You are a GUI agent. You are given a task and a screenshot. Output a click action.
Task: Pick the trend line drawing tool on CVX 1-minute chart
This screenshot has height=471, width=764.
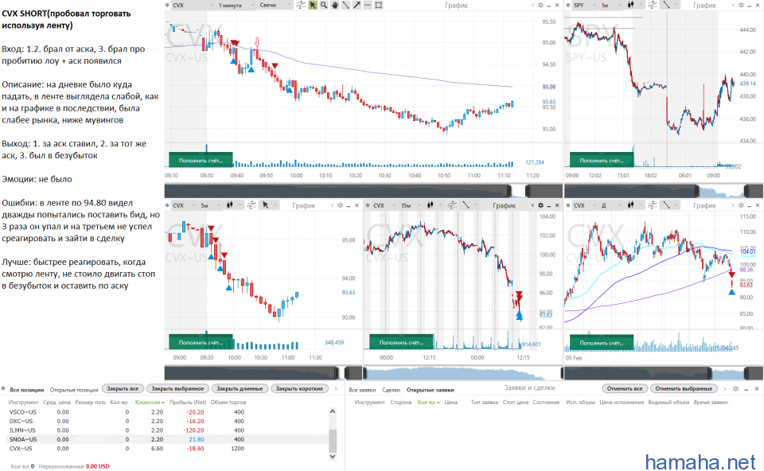coord(345,6)
